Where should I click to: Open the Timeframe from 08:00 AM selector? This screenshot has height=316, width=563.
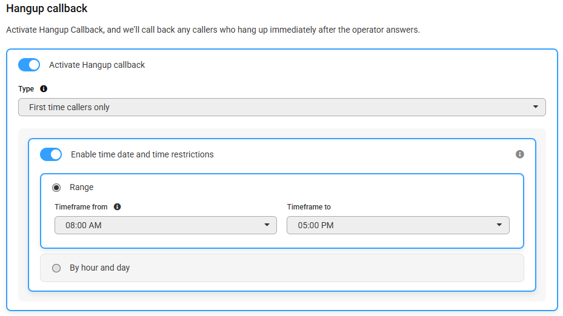[165, 225]
